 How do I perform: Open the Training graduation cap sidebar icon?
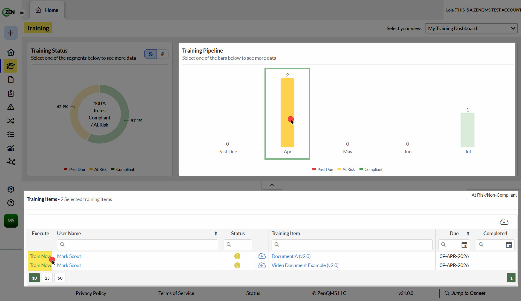[11, 66]
